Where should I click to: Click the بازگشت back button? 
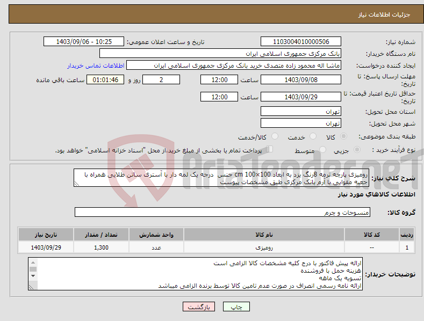(x=199, y=307)
